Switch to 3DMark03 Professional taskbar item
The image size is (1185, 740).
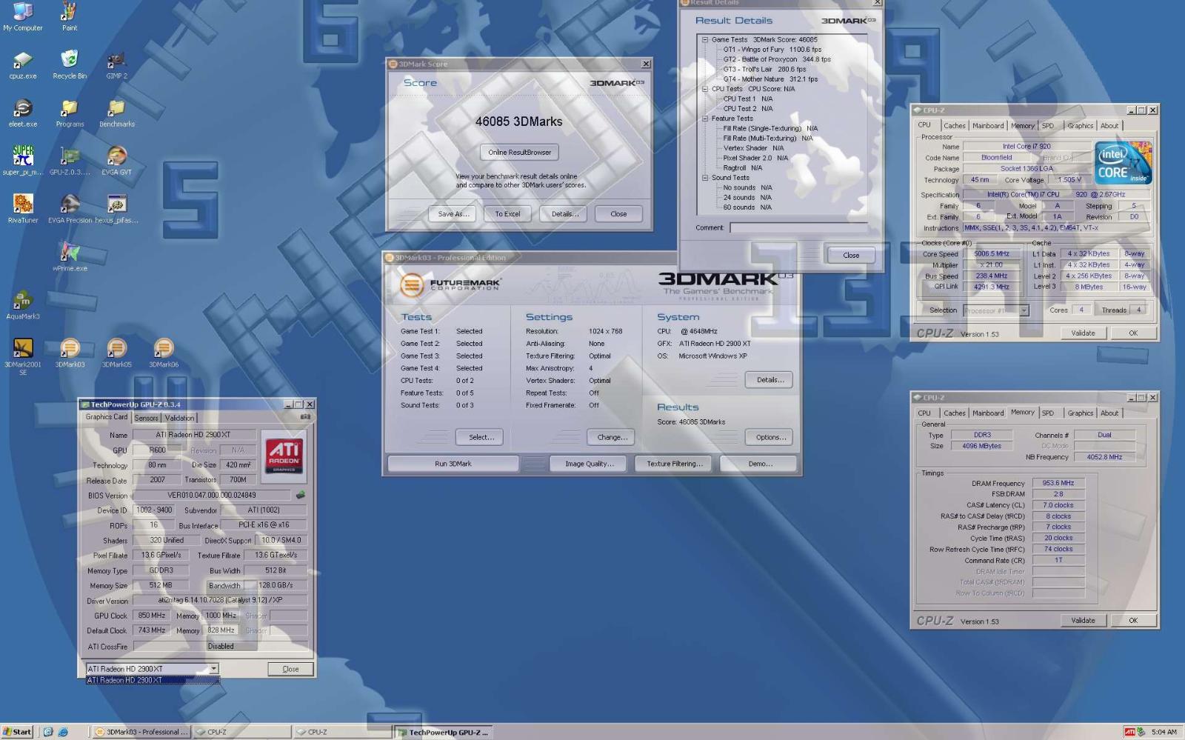point(141,732)
